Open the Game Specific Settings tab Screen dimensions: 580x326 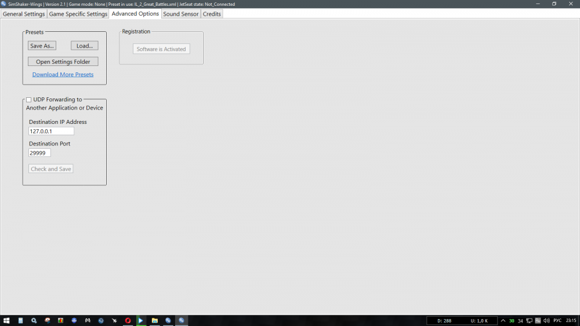click(78, 14)
